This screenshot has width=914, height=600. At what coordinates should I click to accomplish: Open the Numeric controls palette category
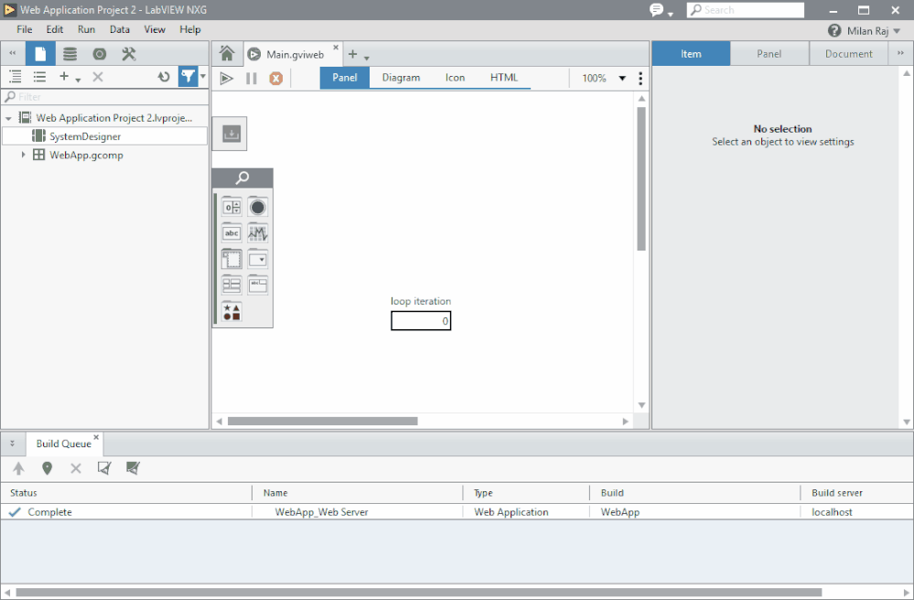(231, 208)
